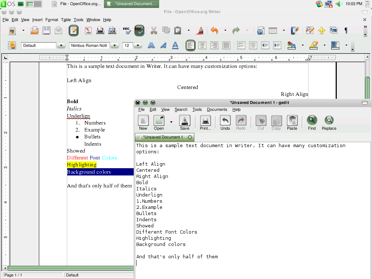Click gedit Print icon
The width and height of the screenshot is (372, 279).
[206, 123]
